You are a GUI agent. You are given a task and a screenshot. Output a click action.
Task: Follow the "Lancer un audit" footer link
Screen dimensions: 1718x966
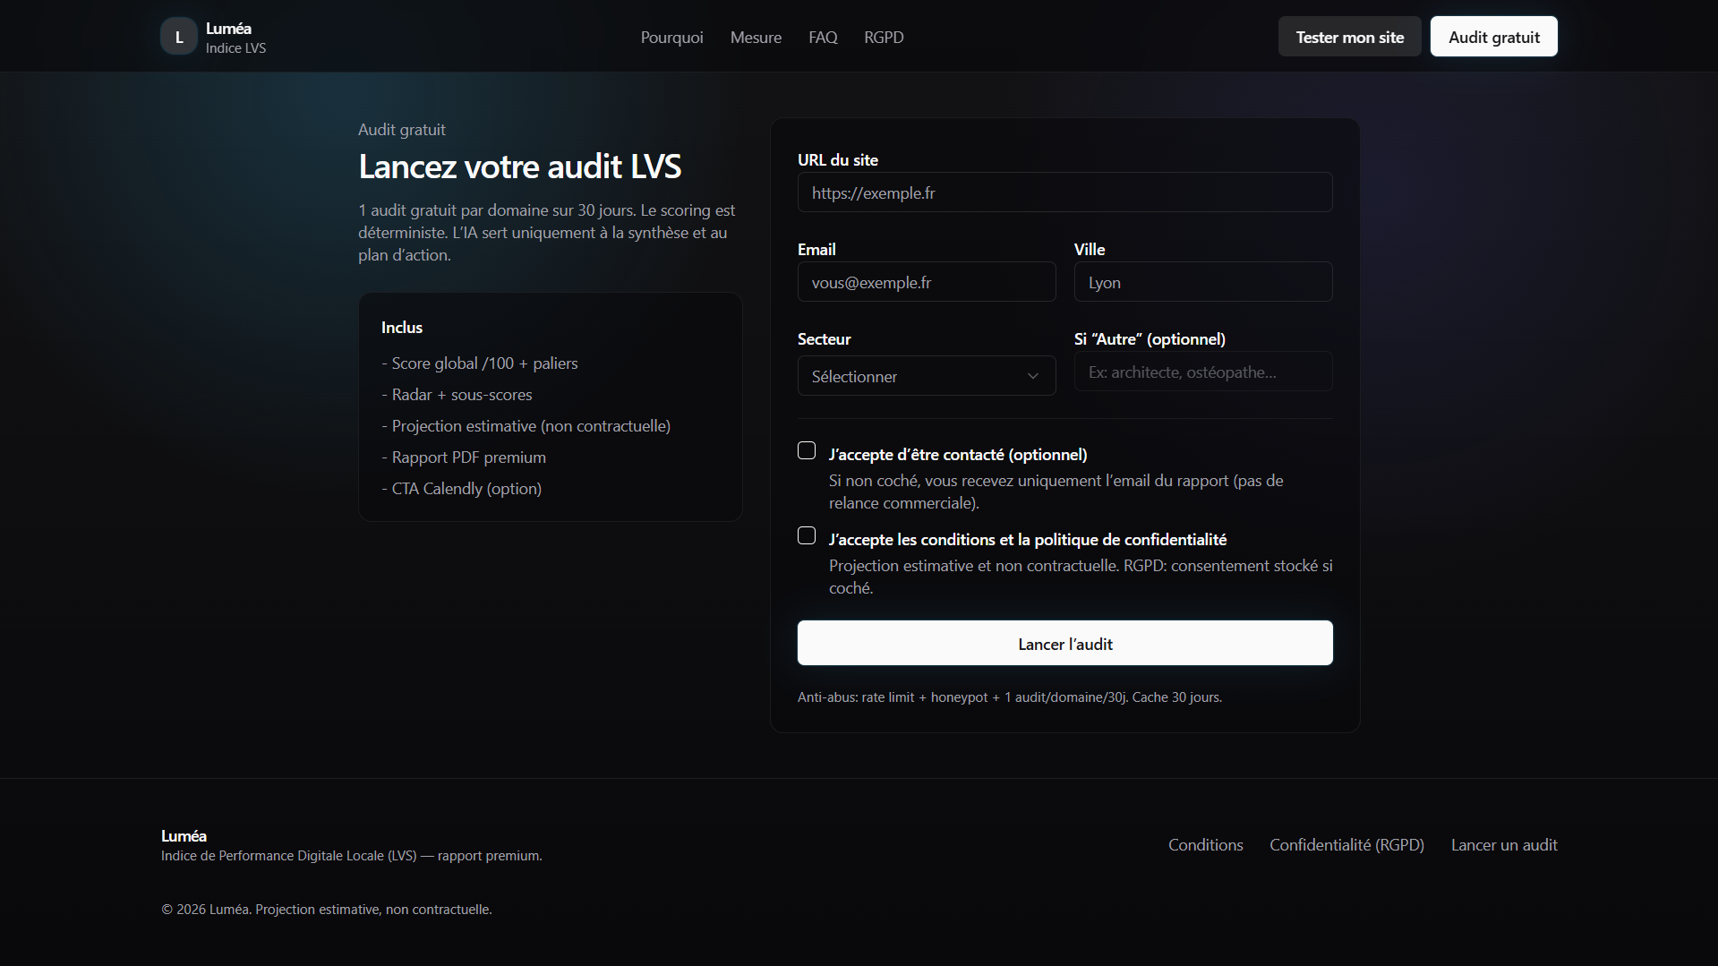(1504, 845)
